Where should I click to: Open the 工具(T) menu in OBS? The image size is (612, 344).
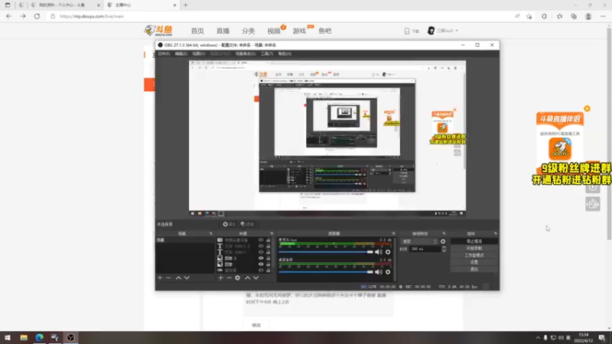click(x=267, y=54)
